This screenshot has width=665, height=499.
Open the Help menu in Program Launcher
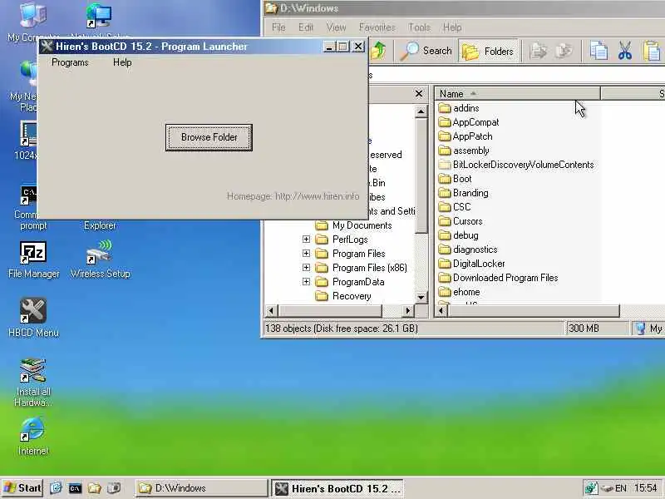click(x=122, y=62)
